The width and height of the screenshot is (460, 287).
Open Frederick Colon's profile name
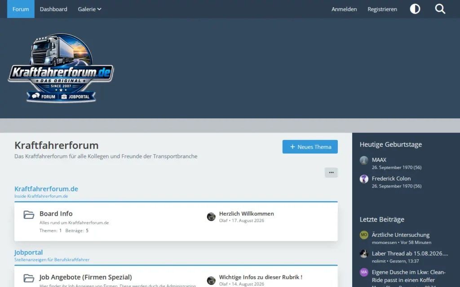point(391,178)
